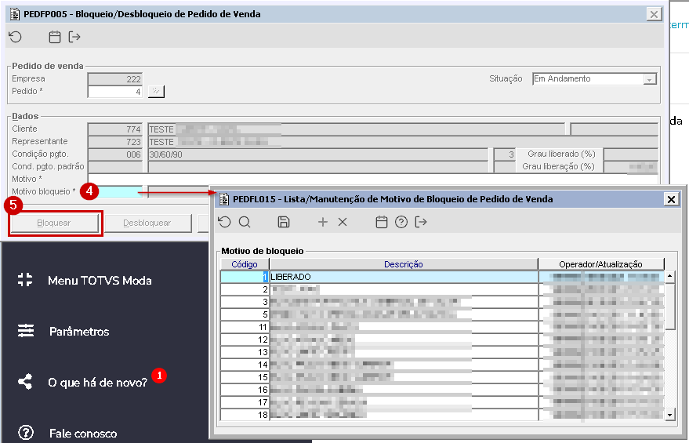Screen dimensions: 689x443
Task: Click help question icon in PEDFL015
Action: click(x=401, y=222)
